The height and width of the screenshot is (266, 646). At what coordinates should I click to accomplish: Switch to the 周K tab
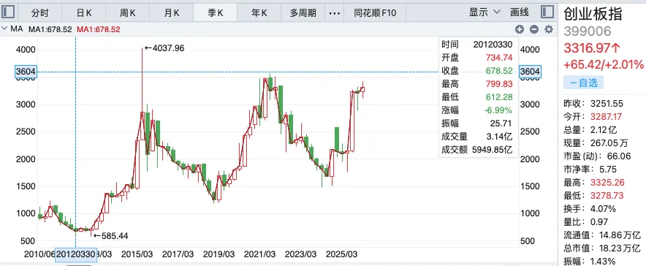click(128, 13)
